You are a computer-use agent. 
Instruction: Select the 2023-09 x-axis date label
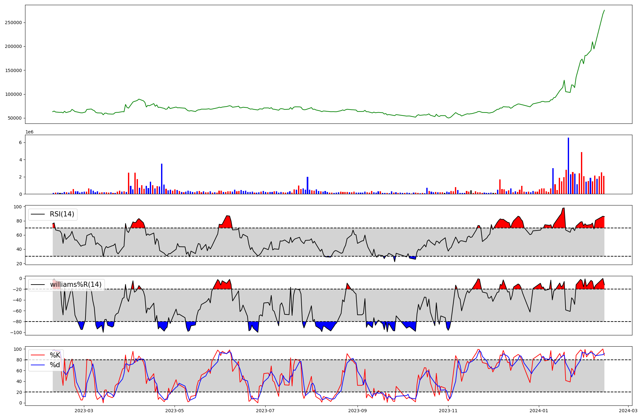pyautogui.click(x=358, y=411)
